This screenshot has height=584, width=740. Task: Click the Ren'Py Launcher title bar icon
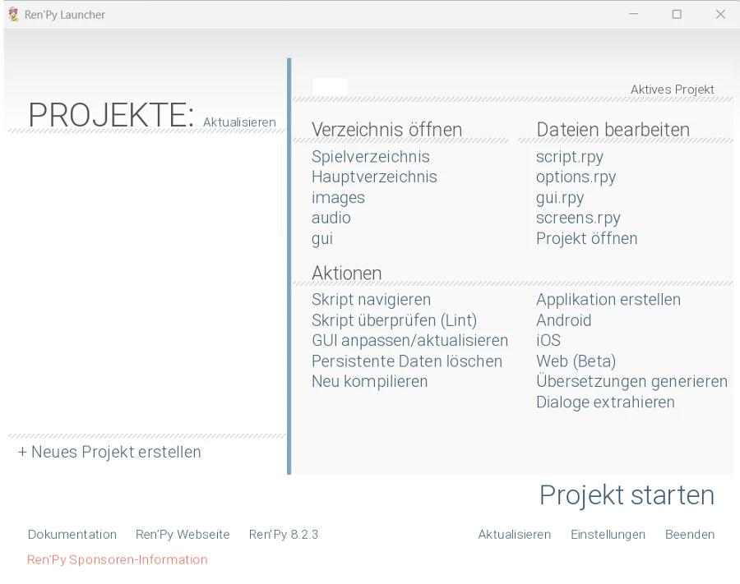13,14
